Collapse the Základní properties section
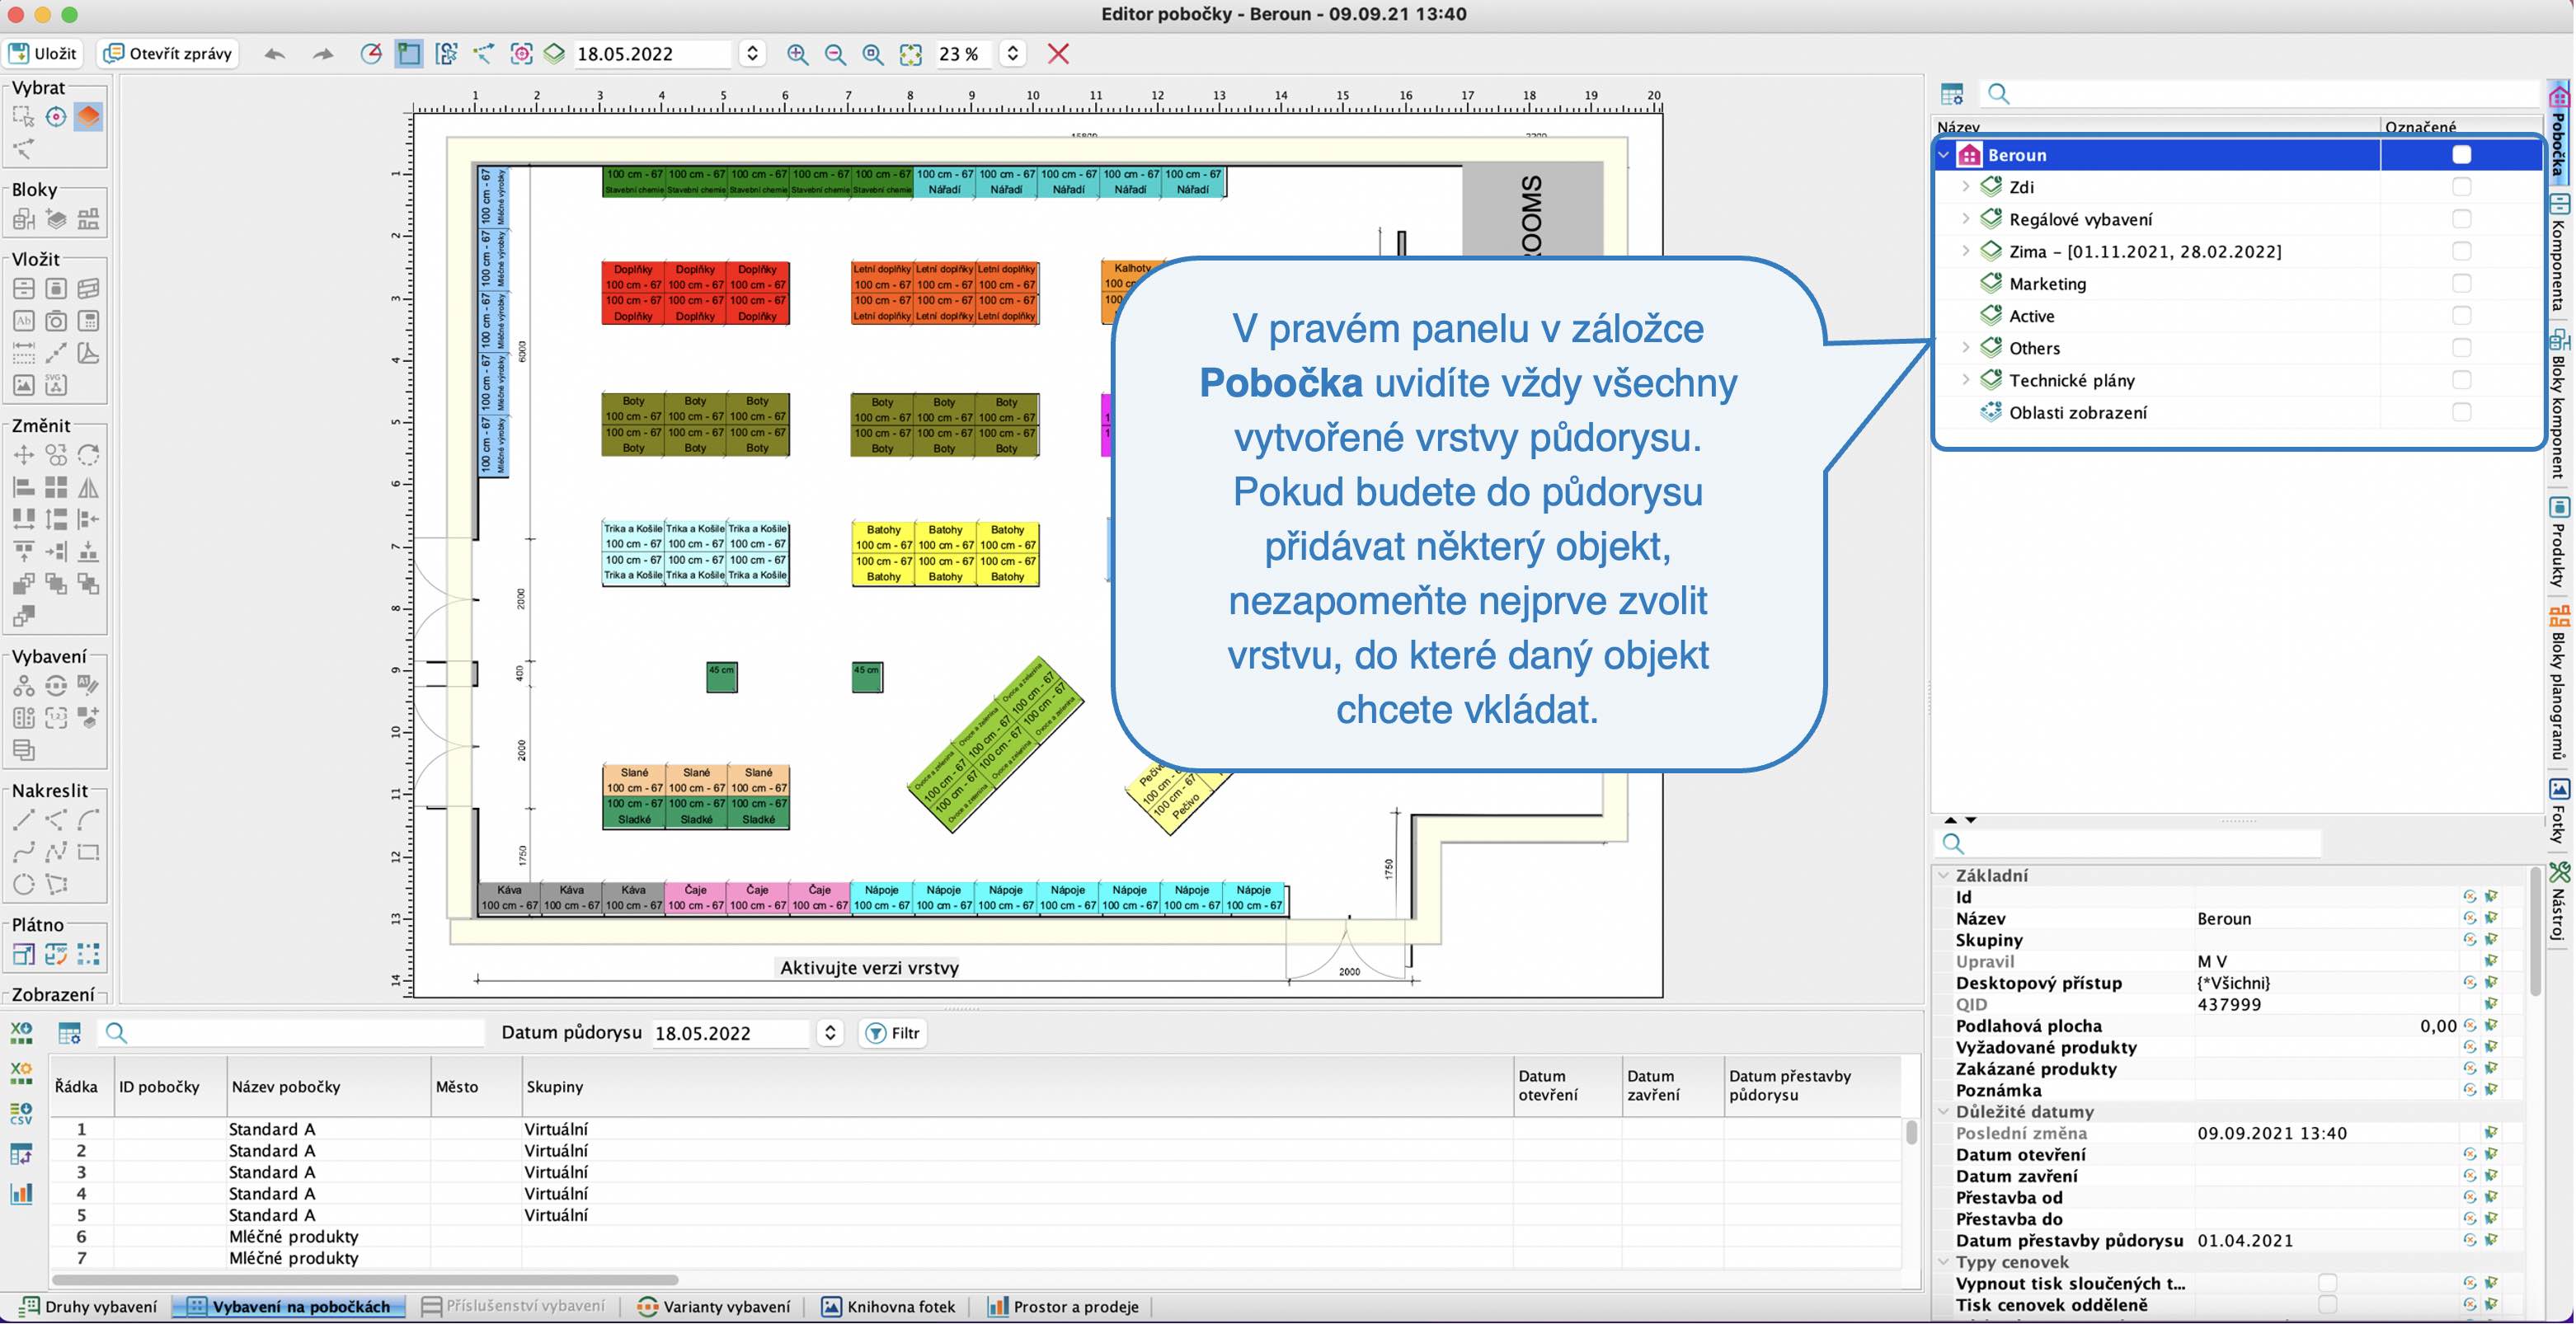The height and width of the screenshot is (1324, 2576). point(1944,875)
